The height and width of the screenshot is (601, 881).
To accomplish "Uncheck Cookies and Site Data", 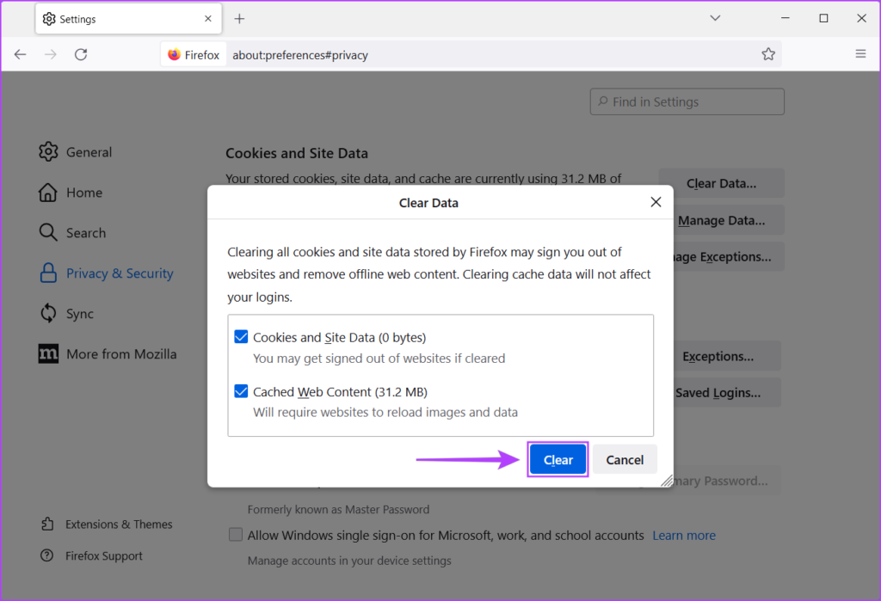I will tap(241, 336).
